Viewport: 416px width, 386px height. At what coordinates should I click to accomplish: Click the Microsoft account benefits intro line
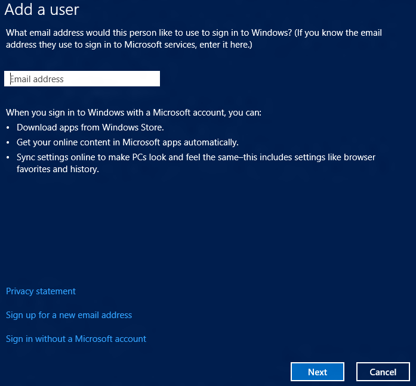(134, 113)
